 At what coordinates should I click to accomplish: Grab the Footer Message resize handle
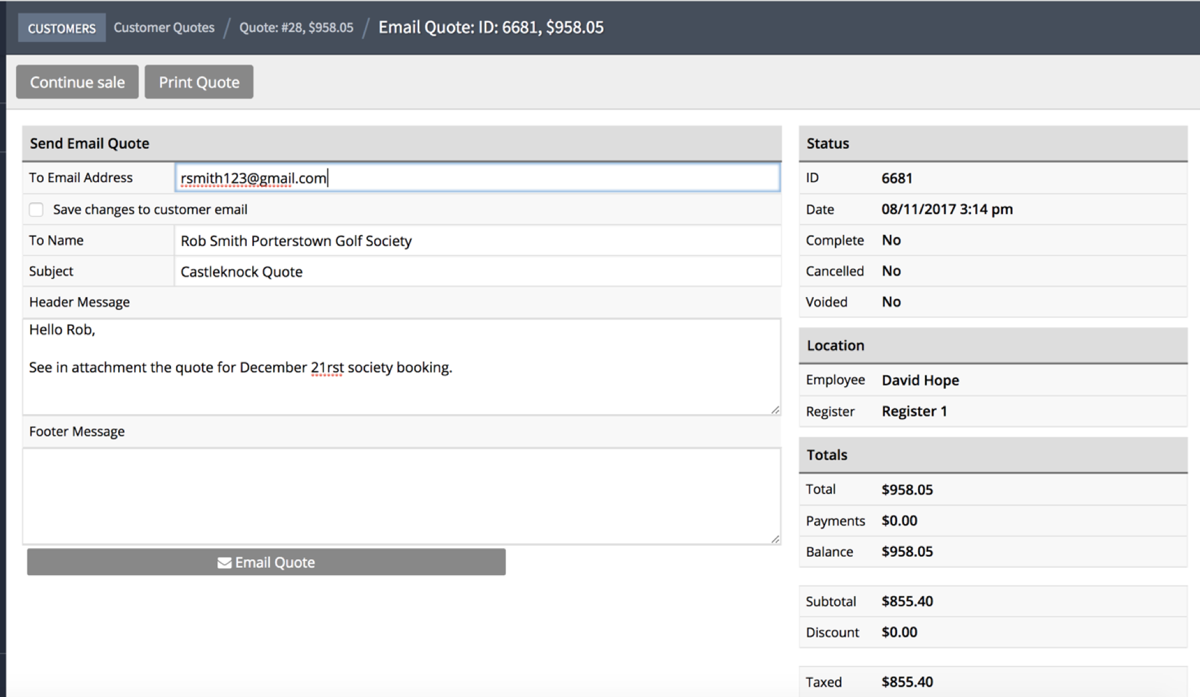click(x=775, y=539)
